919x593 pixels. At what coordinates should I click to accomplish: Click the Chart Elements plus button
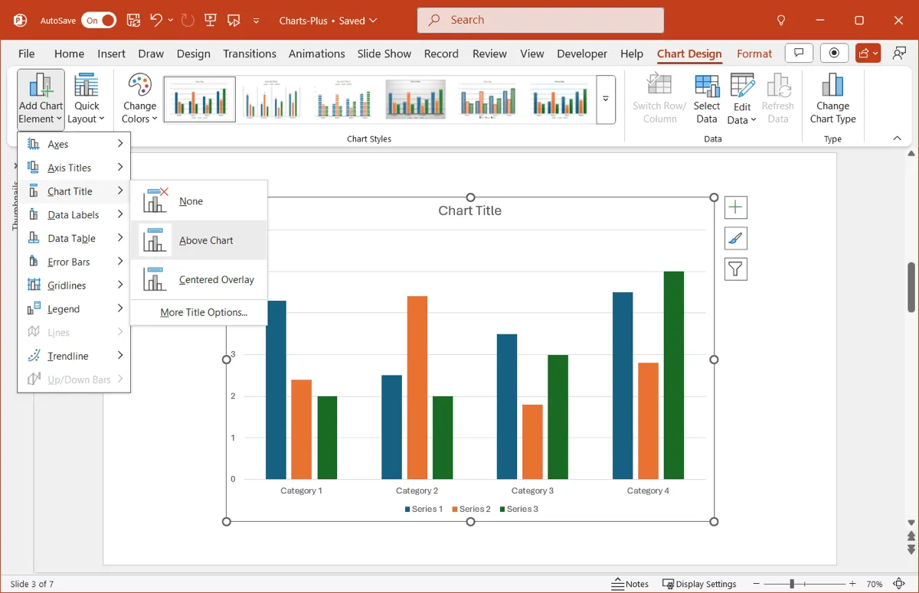(x=735, y=207)
